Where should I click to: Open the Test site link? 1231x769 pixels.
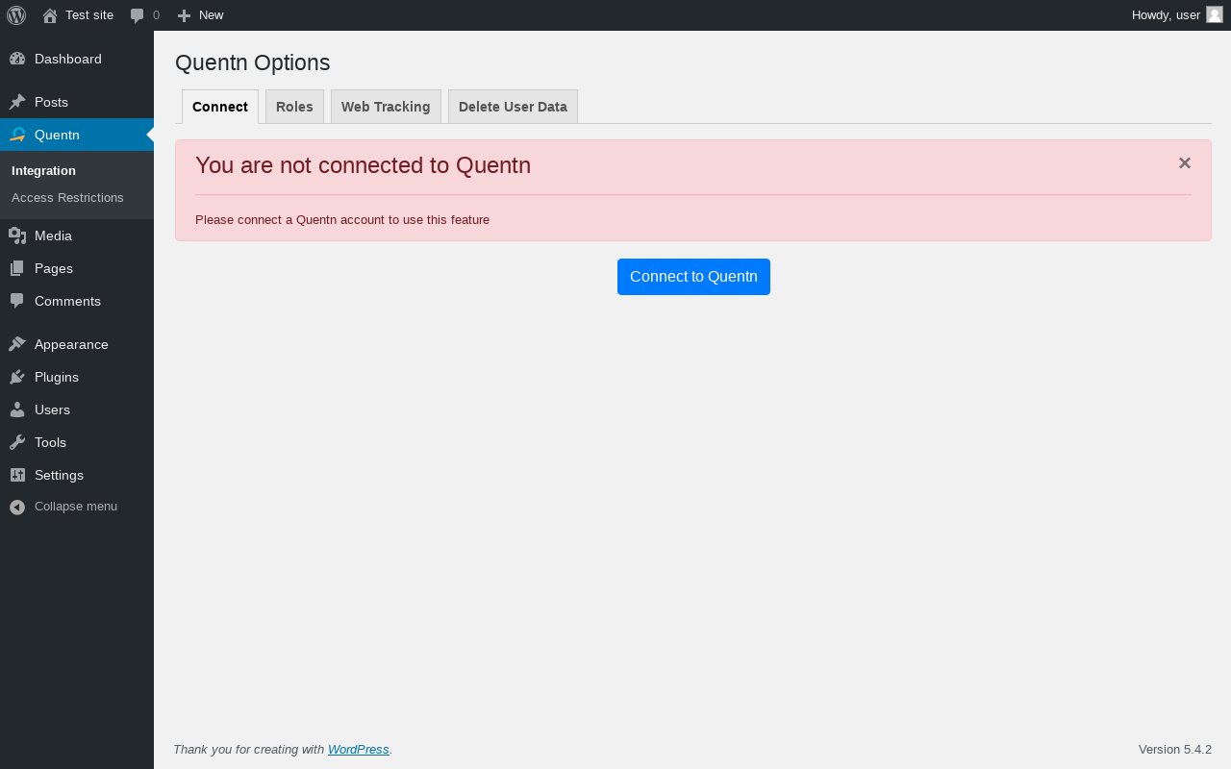point(89,15)
